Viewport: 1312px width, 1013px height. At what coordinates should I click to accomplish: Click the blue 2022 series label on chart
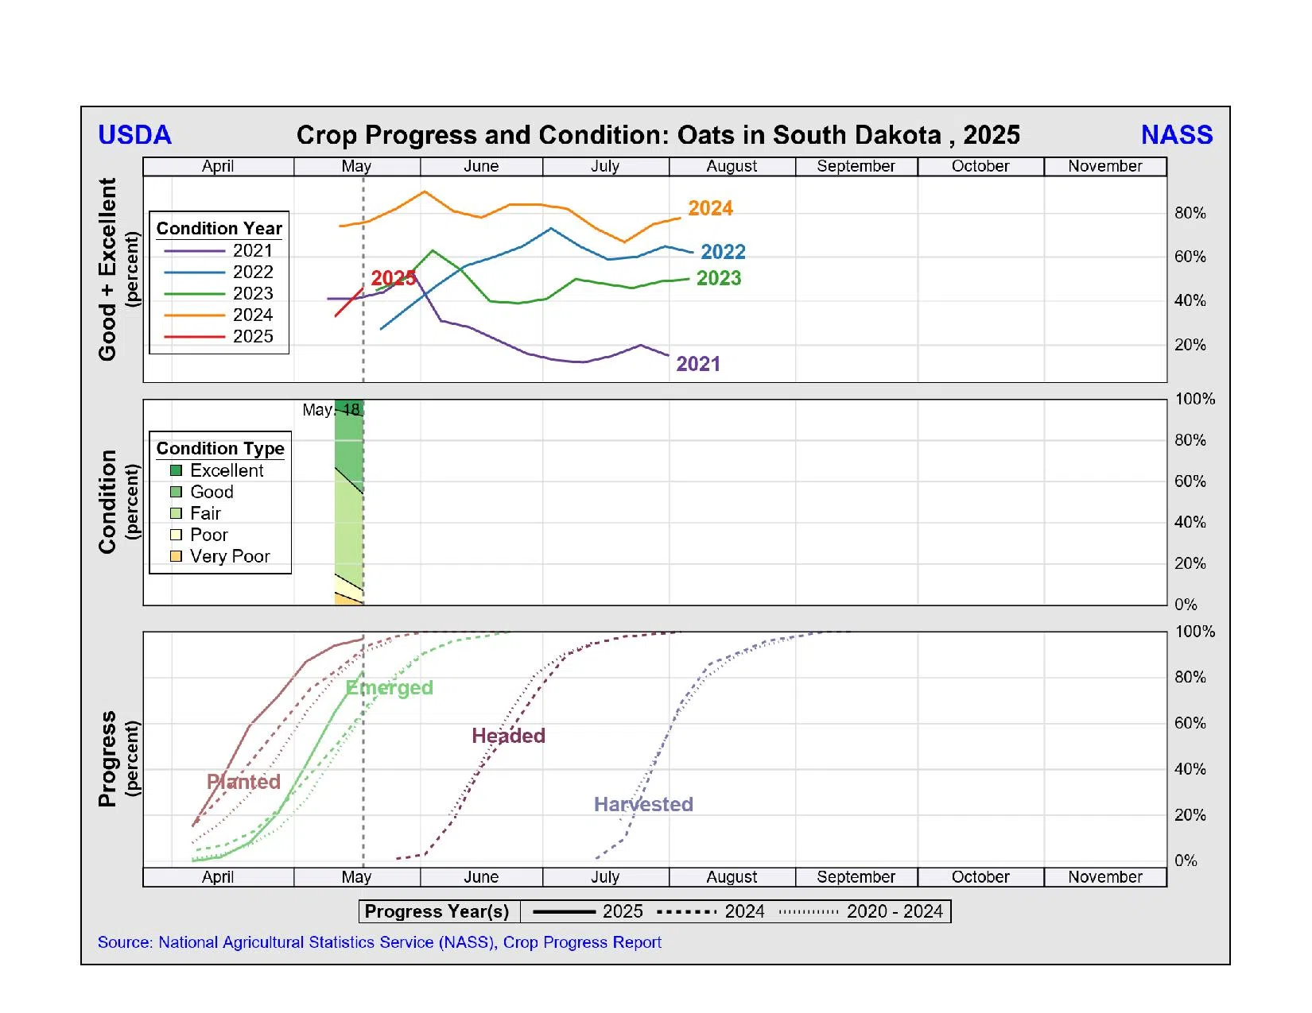point(723,252)
